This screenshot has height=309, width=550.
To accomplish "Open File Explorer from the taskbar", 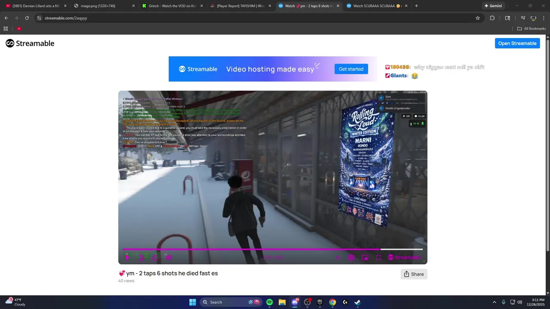I will [x=282, y=302].
